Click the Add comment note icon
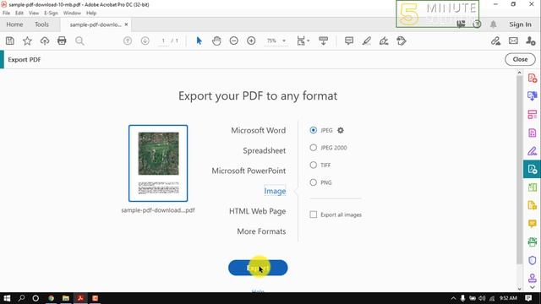The height and width of the screenshot is (304, 541). pos(349,41)
